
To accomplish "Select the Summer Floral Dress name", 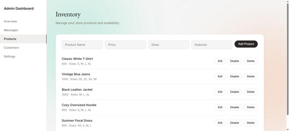I will coord(77,121).
